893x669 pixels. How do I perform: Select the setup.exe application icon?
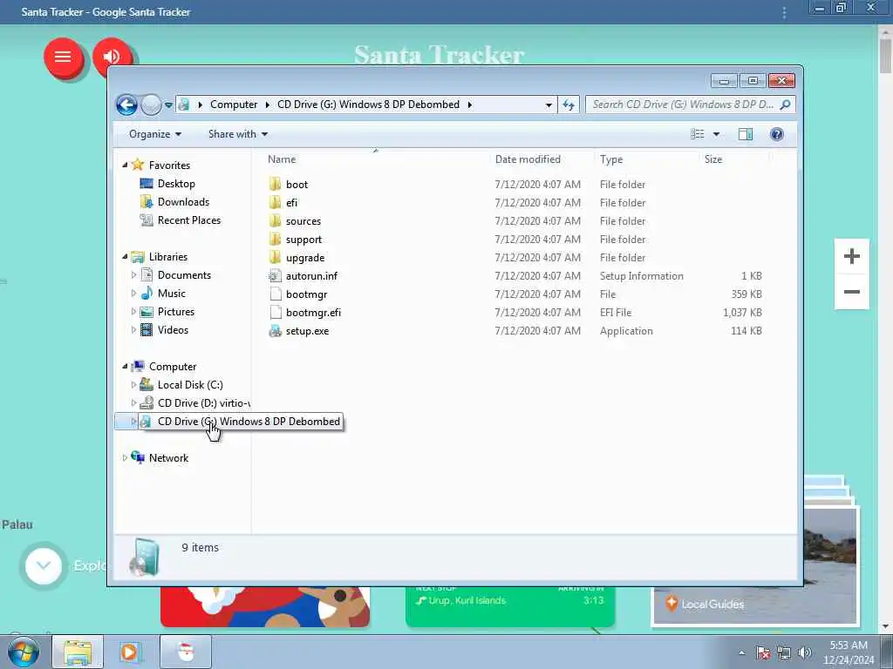(275, 330)
